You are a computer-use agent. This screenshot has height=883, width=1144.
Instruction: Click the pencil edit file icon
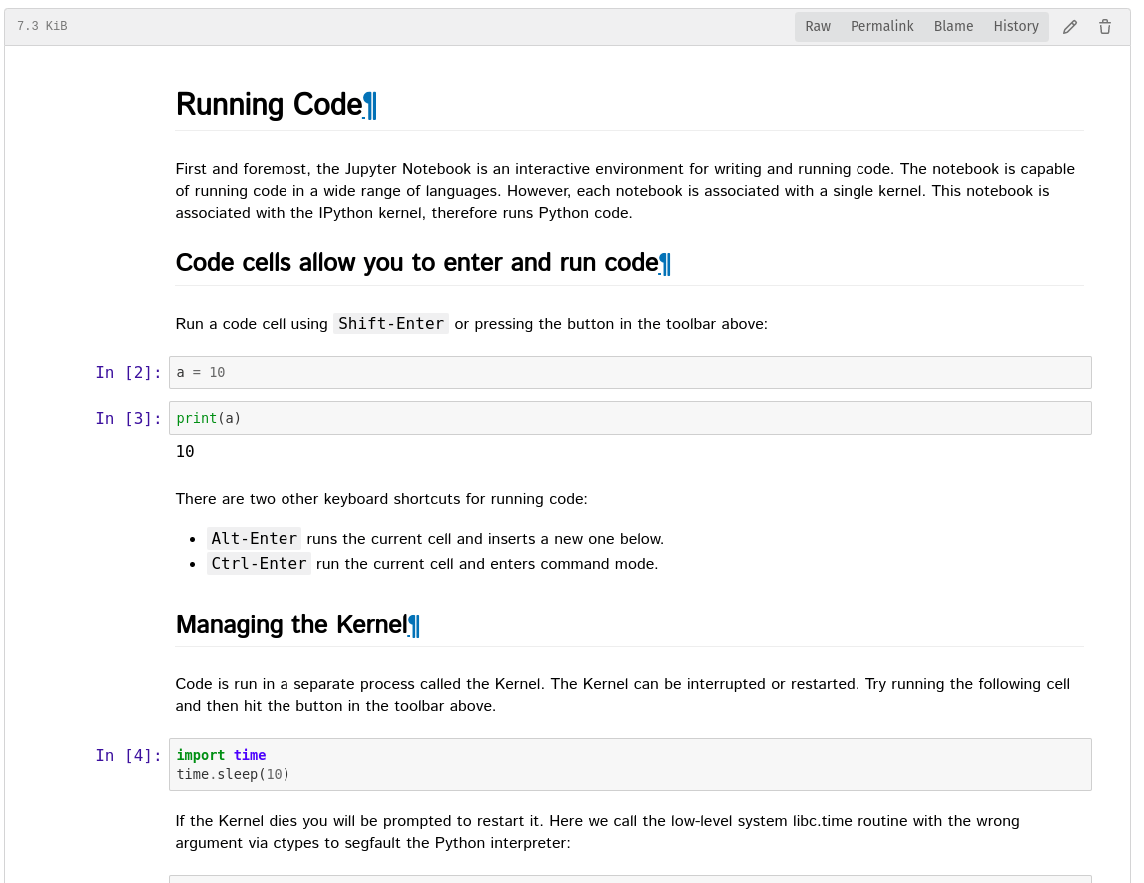1069,27
